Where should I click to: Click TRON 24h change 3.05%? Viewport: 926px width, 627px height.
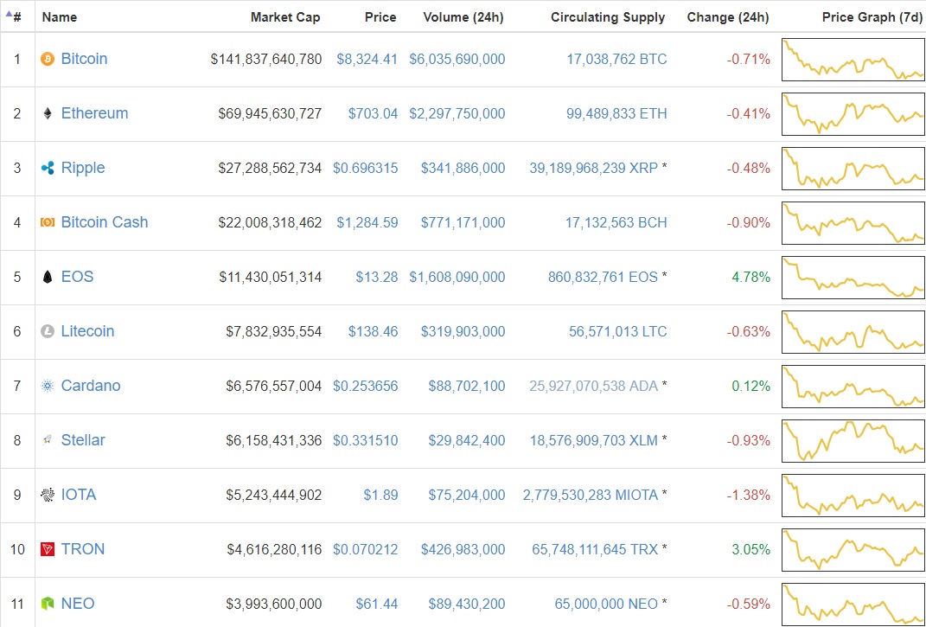pyautogui.click(x=751, y=549)
